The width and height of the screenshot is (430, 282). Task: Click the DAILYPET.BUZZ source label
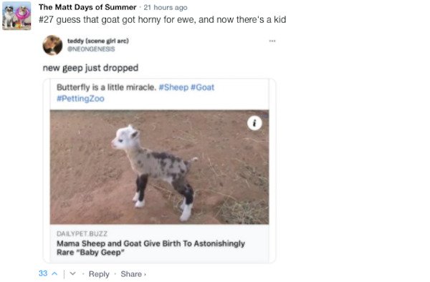pos(82,233)
